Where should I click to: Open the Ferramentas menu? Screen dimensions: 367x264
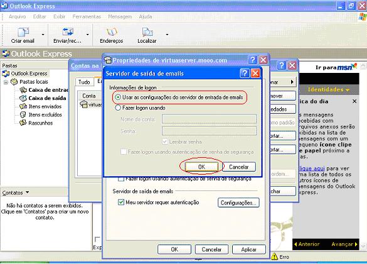point(87,16)
